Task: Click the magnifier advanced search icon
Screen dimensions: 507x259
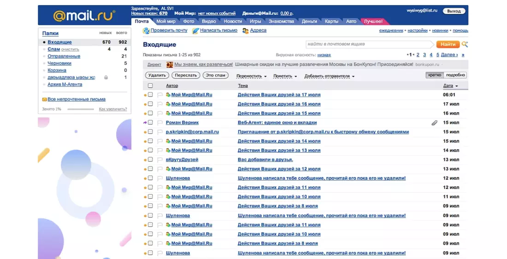Action: [465, 44]
